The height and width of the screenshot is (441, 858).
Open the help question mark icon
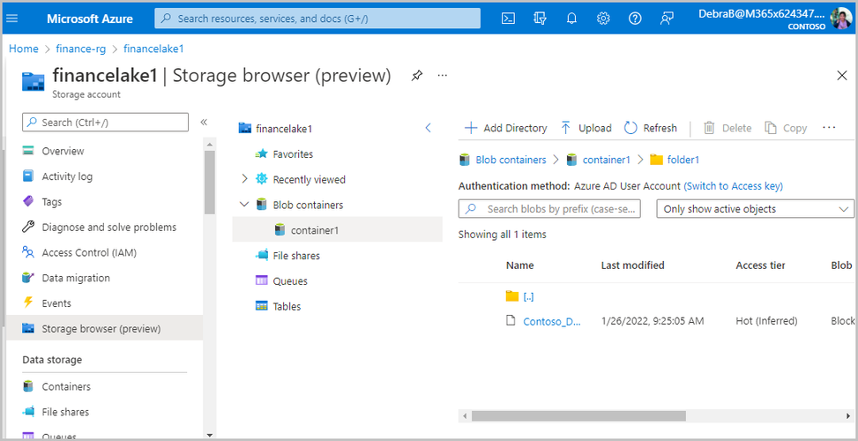click(635, 18)
